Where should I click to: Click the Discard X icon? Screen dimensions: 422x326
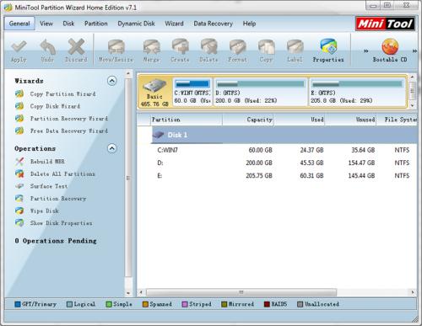(x=76, y=46)
